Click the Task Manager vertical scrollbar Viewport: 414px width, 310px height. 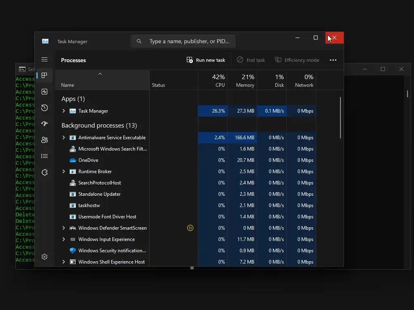[340, 117]
